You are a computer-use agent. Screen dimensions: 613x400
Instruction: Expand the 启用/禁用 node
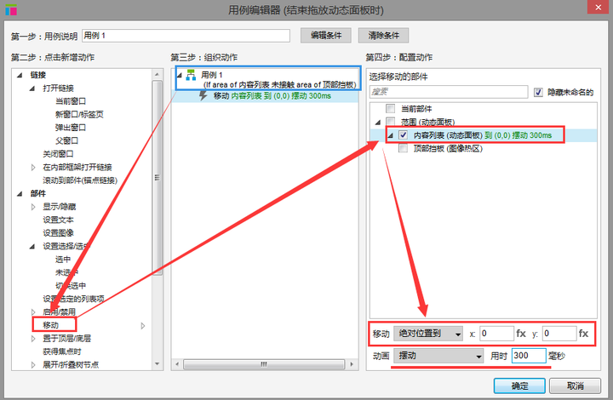(33, 311)
